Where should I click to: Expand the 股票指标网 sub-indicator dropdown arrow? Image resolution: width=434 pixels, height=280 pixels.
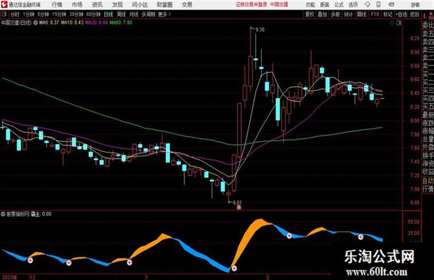click(x=3, y=214)
